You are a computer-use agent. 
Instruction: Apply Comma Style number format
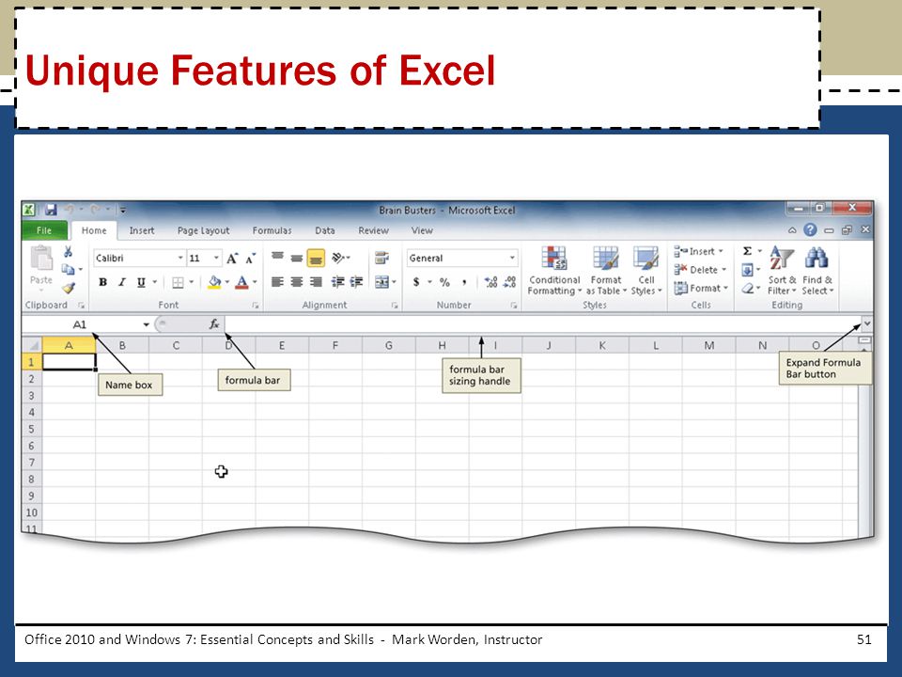point(463,282)
